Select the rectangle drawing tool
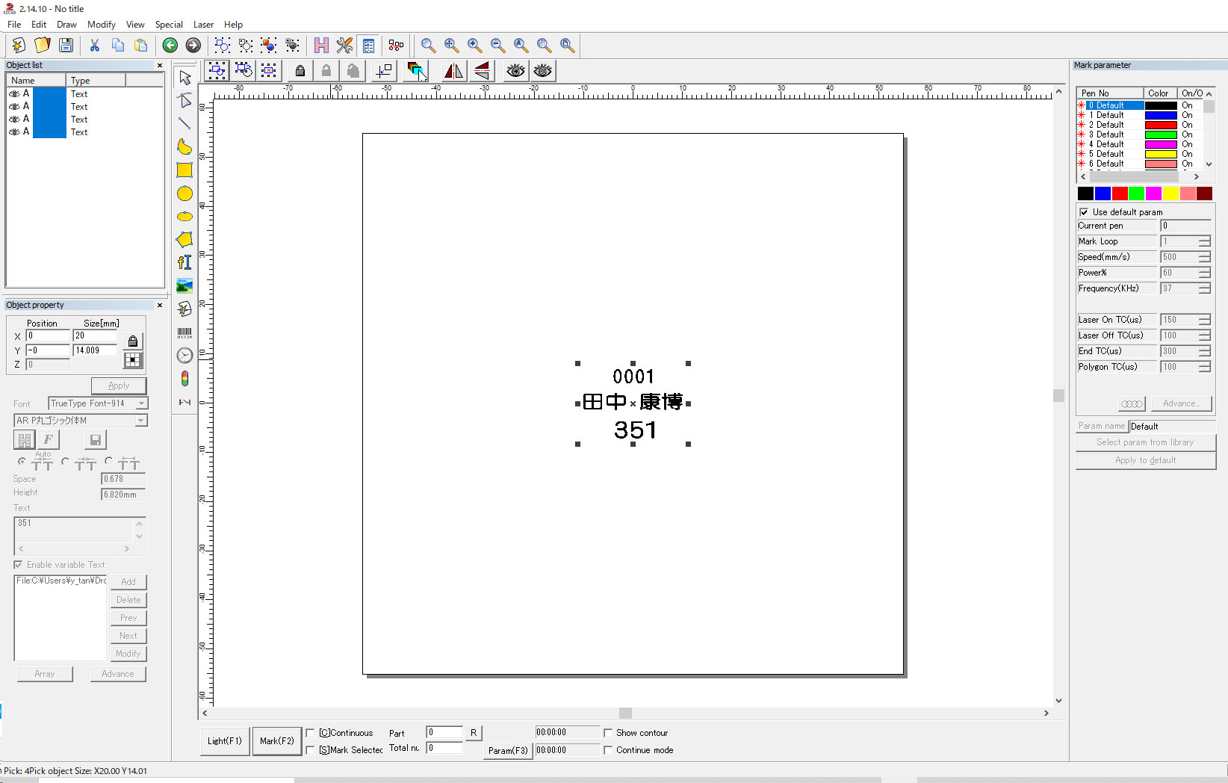1228x783 pixels. point(184,170)
